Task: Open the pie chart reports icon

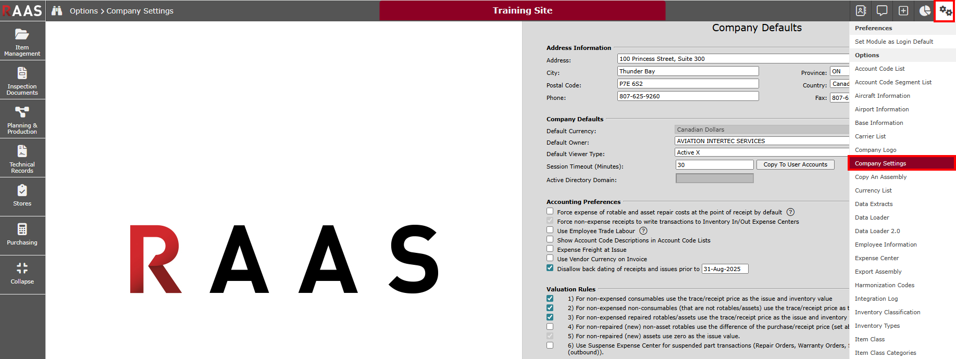Action: pos(925,11)
